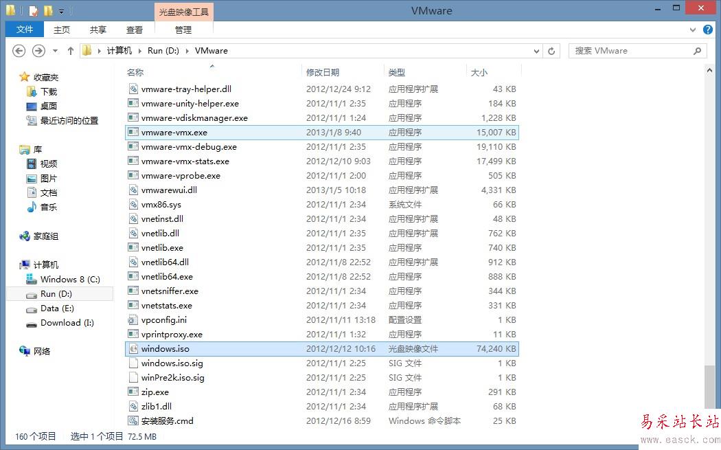Open the help question mark icon
The width and height of the screenshot is (721, 450).
[708, 30]
